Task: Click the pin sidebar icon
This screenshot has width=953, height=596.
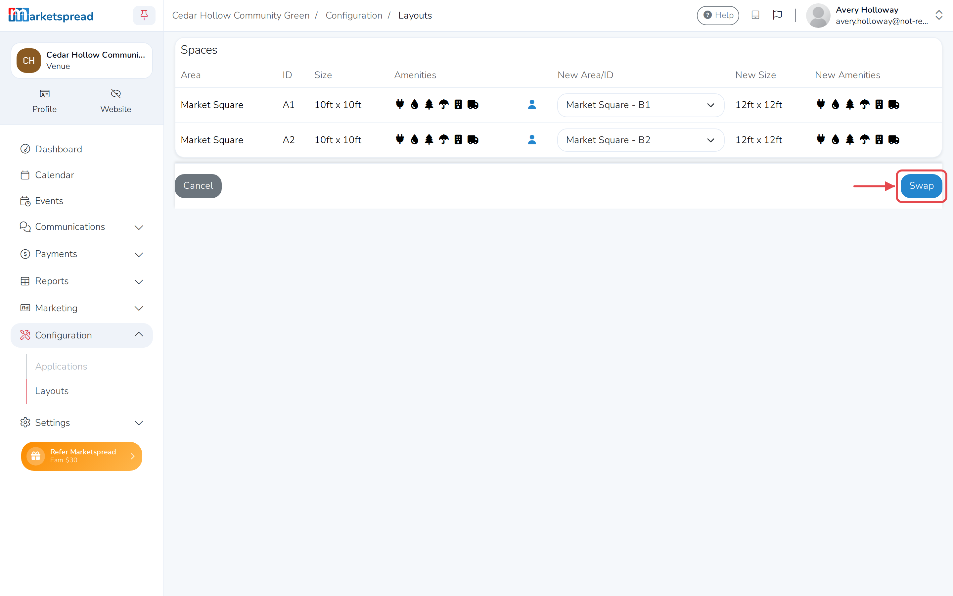Action: click(x=144, y=15)
